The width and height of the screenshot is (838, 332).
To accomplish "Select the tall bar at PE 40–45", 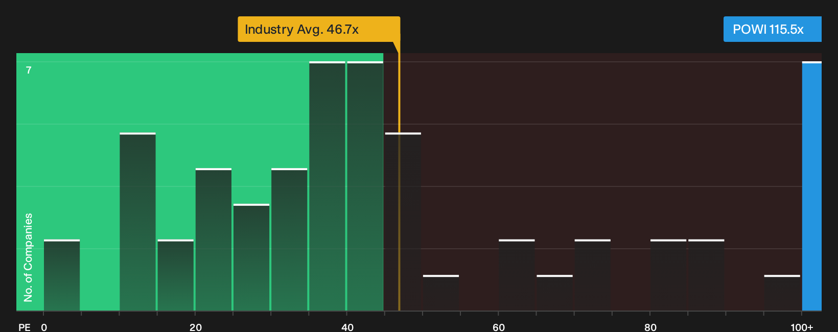I will coord(365,186).
